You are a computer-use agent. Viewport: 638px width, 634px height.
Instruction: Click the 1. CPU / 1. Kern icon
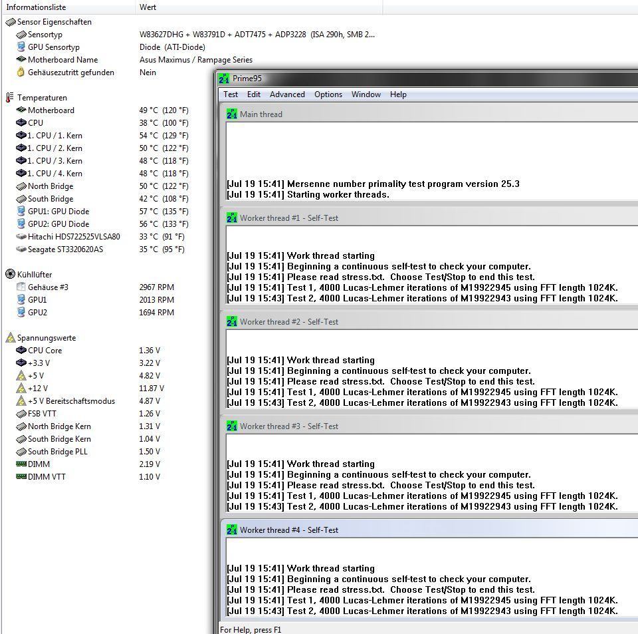21,135
